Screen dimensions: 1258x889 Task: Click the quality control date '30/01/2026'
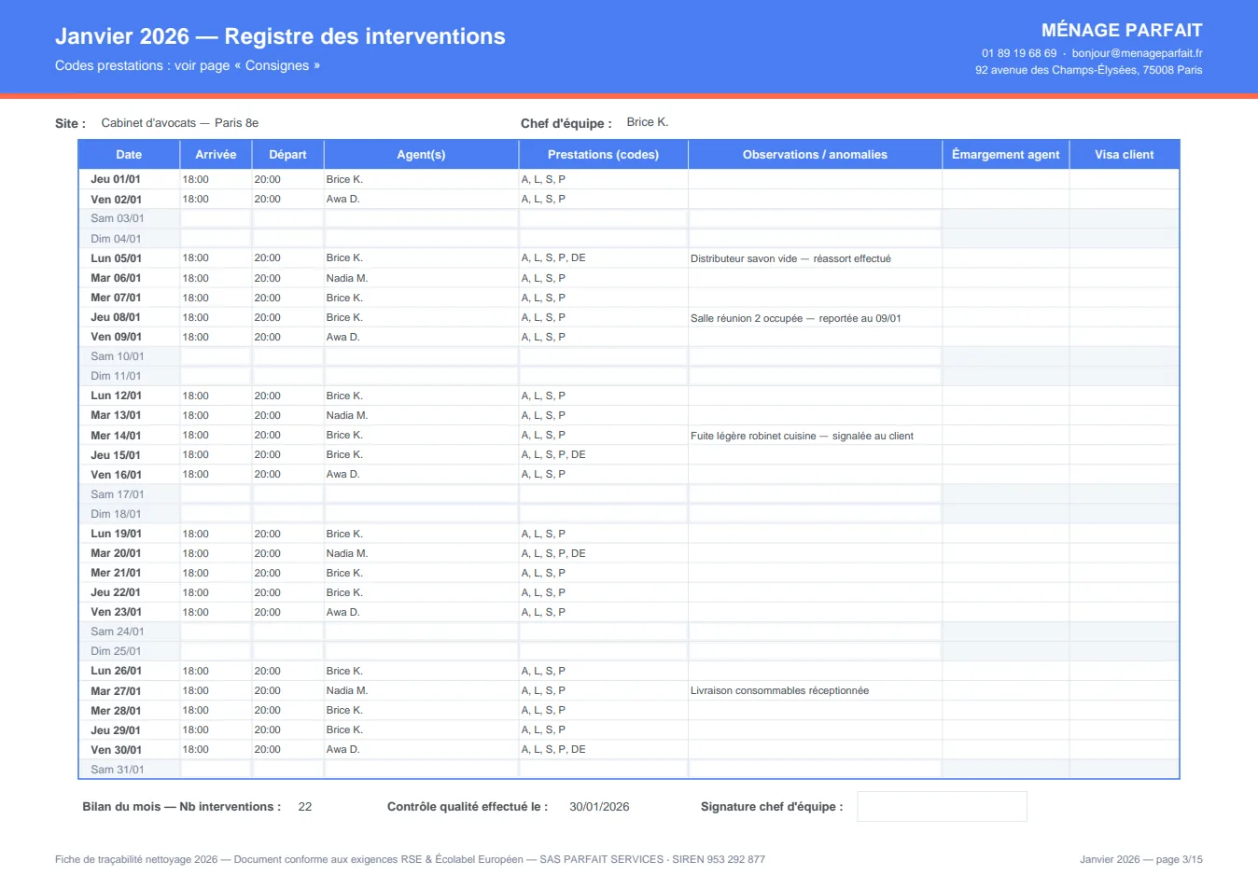(x=599, y=807)
